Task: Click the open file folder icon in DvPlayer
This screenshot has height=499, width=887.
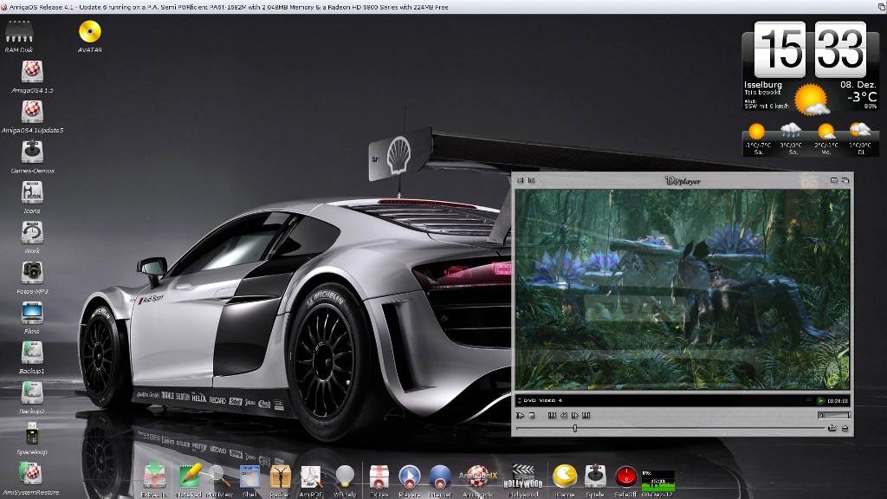Action: [832, 428]
